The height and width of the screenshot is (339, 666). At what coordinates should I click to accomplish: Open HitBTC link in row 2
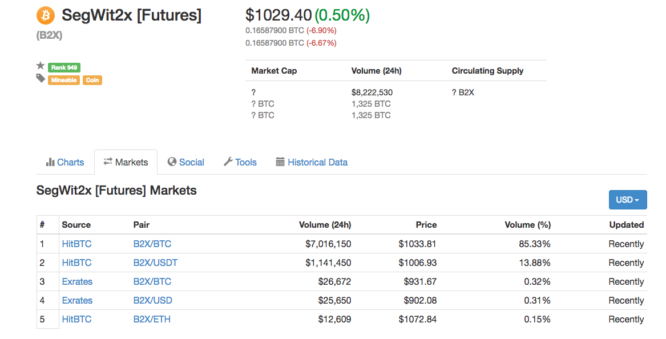[76, 263]
